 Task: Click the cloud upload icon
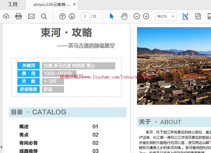point(6,16)
